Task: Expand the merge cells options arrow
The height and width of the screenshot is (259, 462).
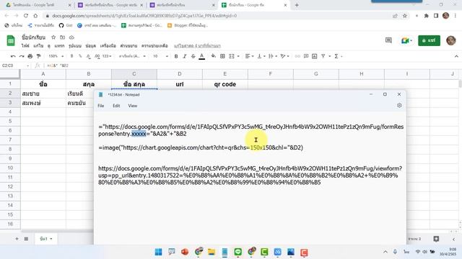Action: coord(238,56)
